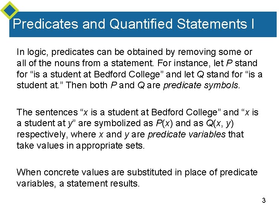
Task: Click the word 'Quantified' in the title
Action: click(141, 24)
